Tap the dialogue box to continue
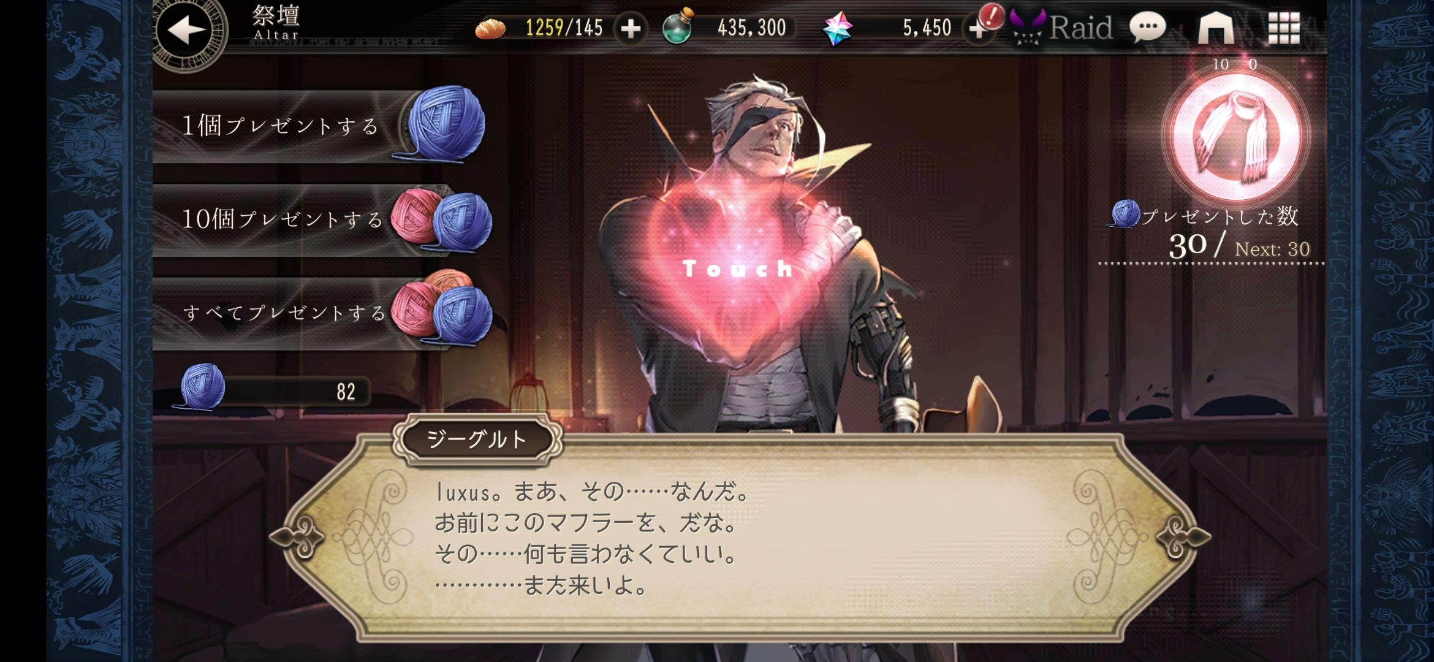The width and height of the screenshot is (1434, 662). pos(738,538)
